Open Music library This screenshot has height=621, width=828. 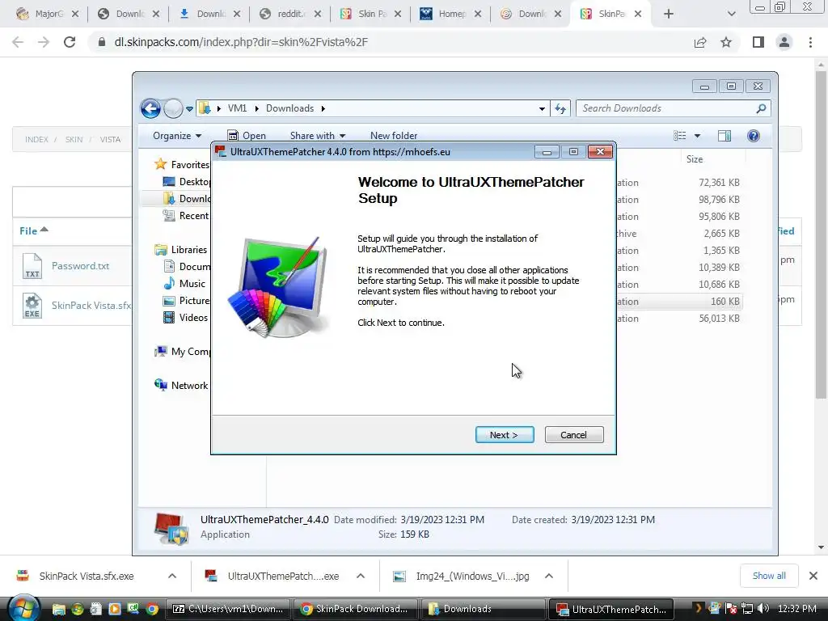click(184, 284)
